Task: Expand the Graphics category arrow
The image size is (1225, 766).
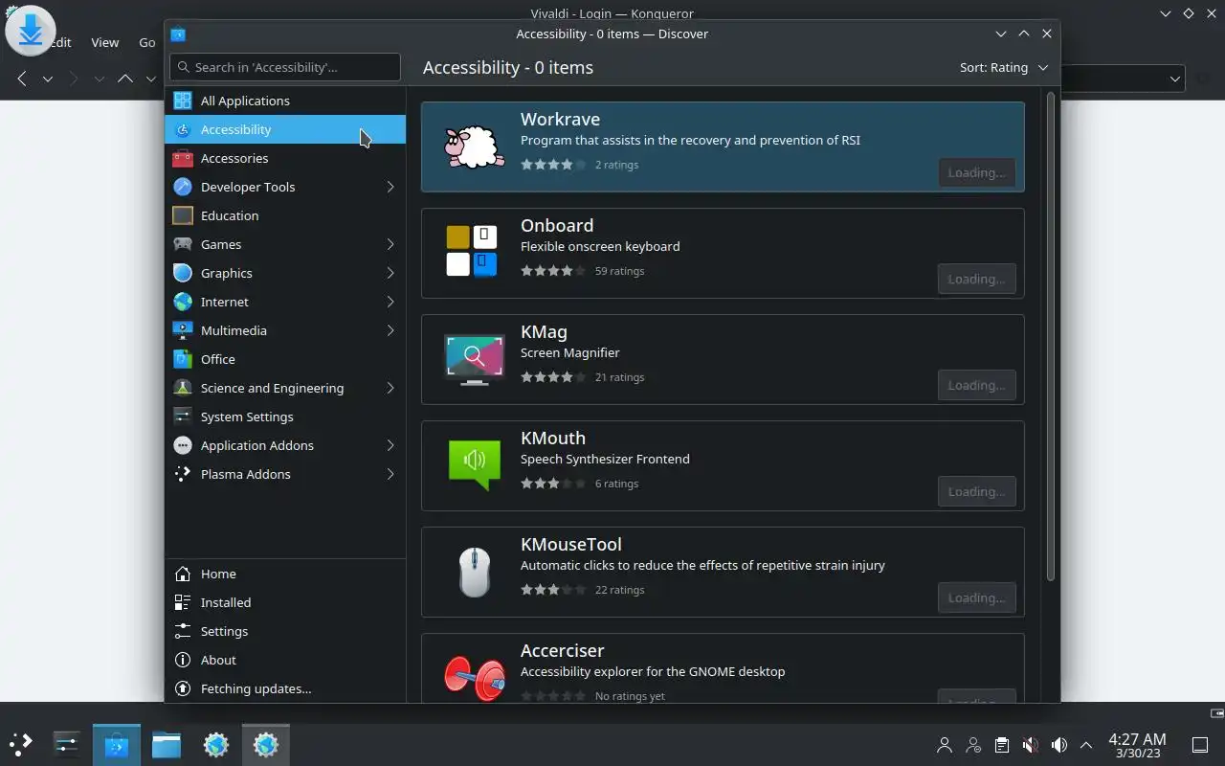Action: point(390,273)
